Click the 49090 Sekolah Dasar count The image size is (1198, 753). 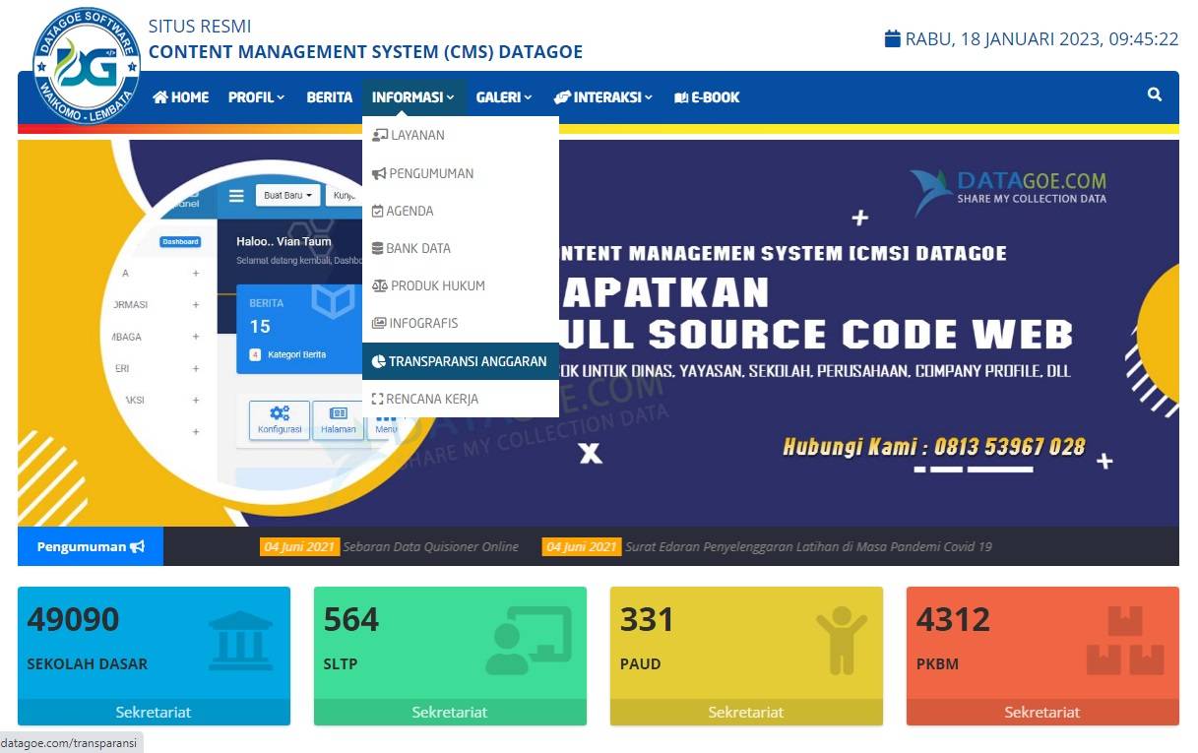click(x=73, y=620)
